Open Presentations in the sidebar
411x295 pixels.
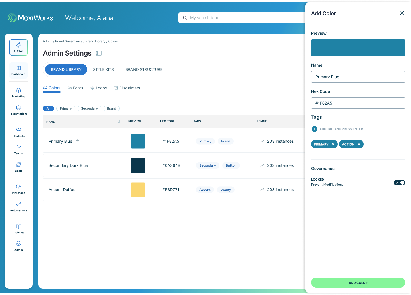click(19, 110)
